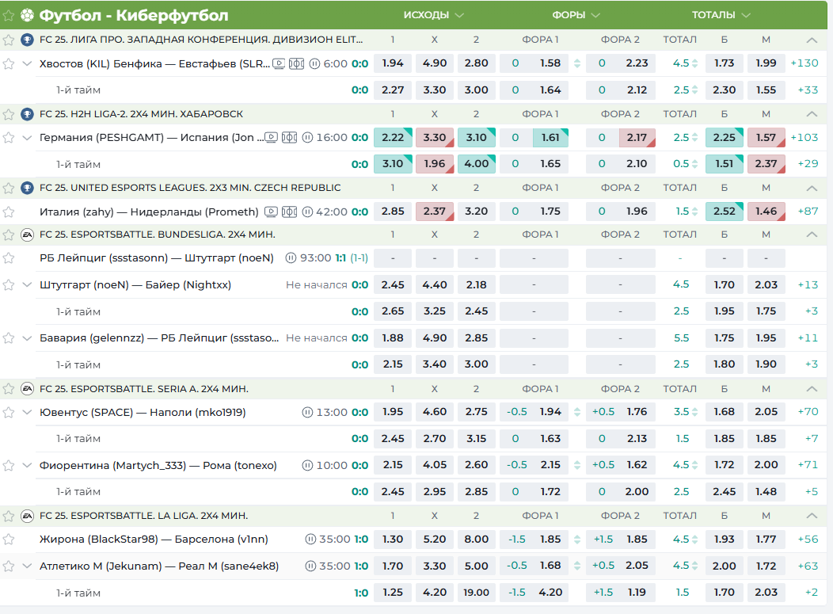The height and width of the screenshot is (614, 833).
Task: Click the trophy icon beside H2H Liga-2 Хабаровск
Action: [27, 114]
